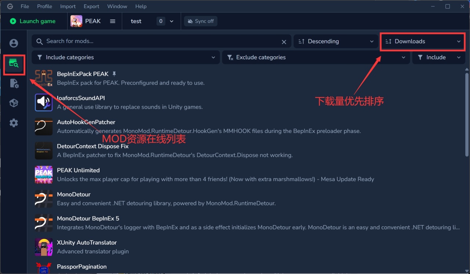Open the Help menu
The image size is (470, 274).
(141, 6)
